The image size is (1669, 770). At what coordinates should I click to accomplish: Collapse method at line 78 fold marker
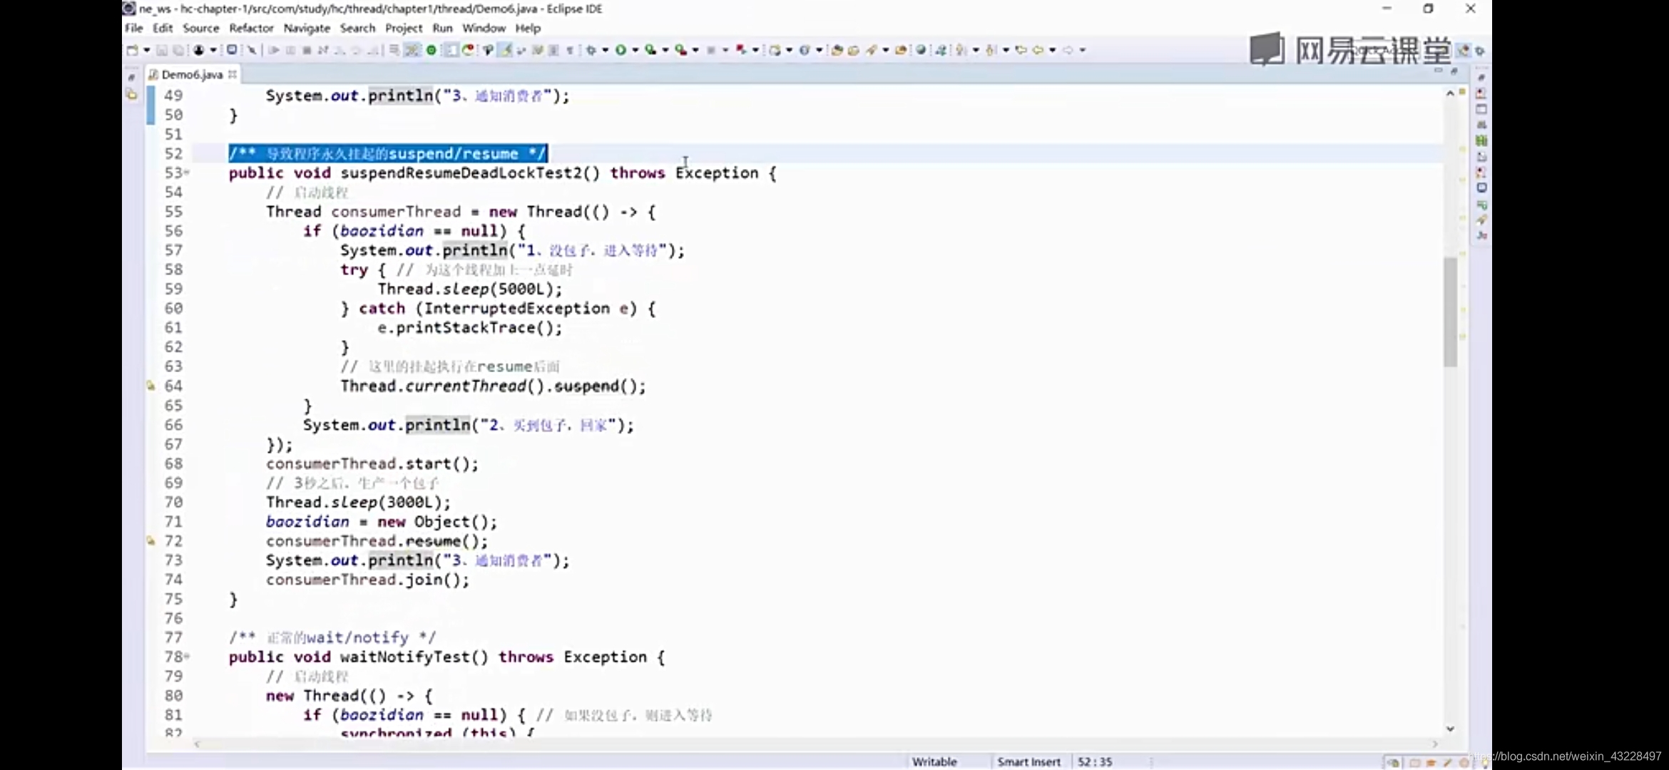pyautogui.click(x=187, y=657)
